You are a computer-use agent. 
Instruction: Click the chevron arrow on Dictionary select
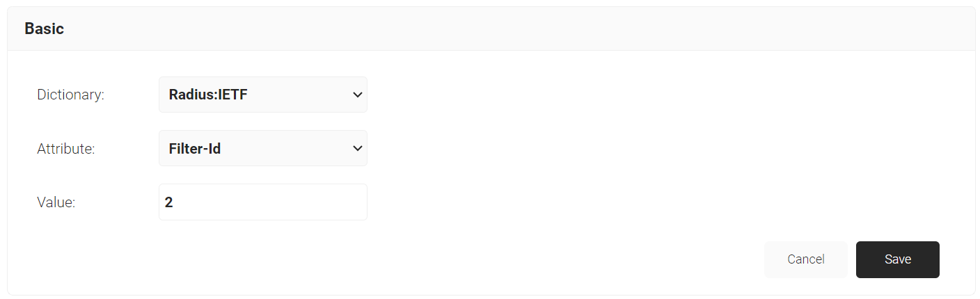[357, 95]
